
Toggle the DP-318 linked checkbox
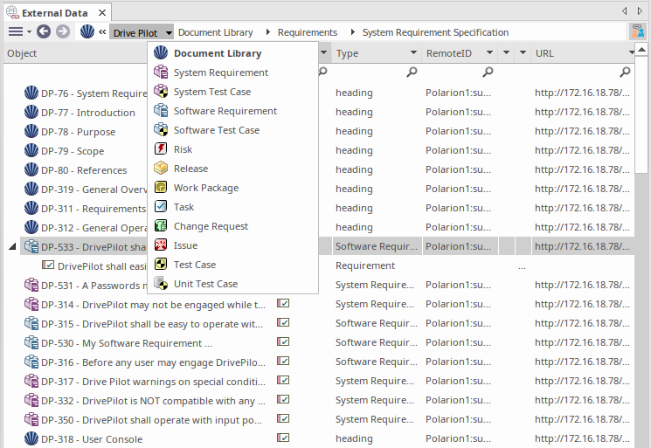coord(283,438)
